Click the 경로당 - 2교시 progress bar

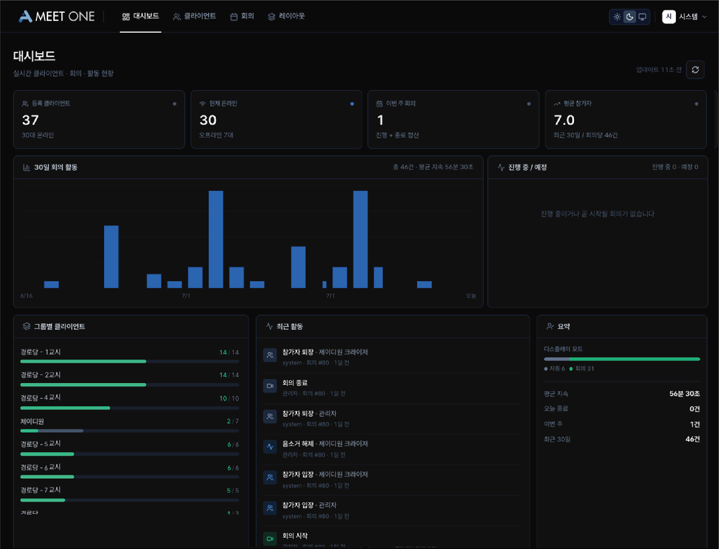[130, 385]
